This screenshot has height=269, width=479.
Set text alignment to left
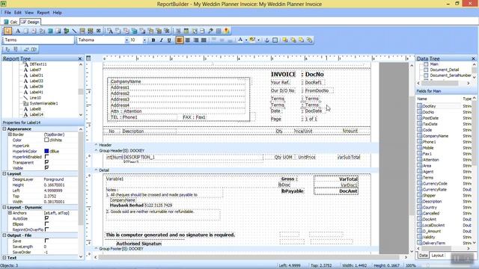[x=180, y=40]
